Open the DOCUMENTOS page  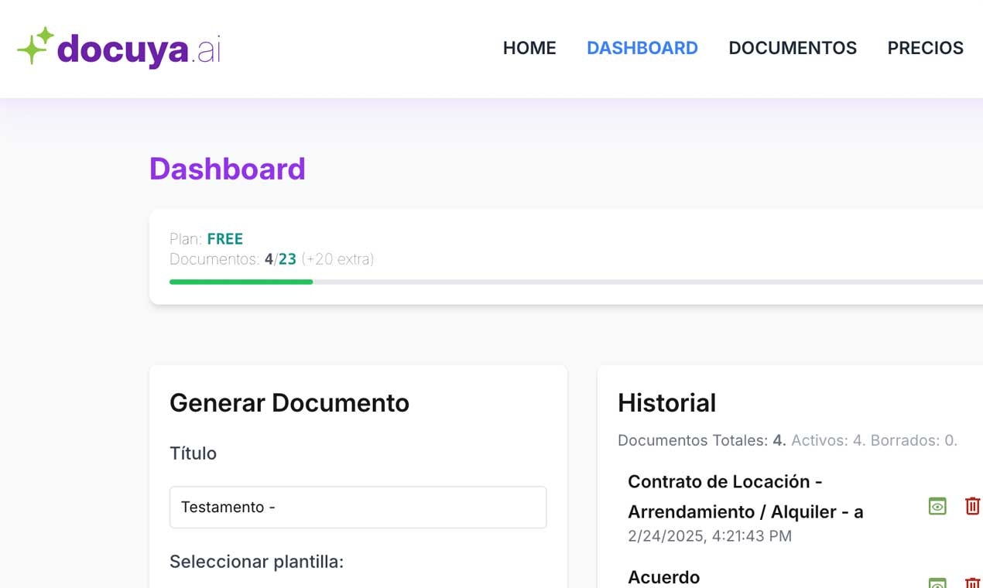click(x=792, y=48)
